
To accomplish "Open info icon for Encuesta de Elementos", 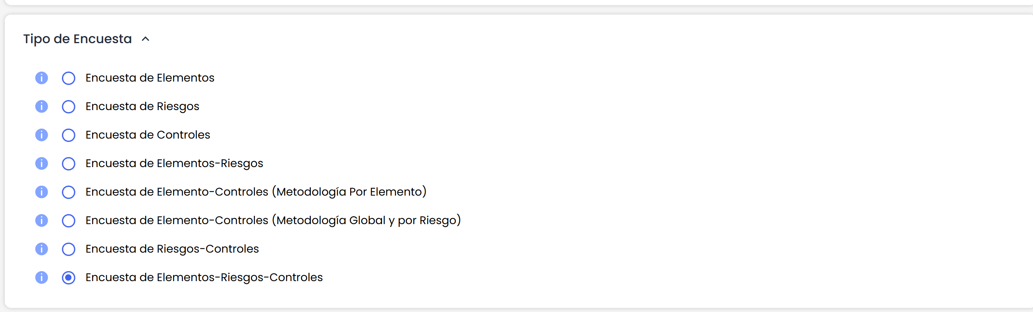I will tap(41, 78).
